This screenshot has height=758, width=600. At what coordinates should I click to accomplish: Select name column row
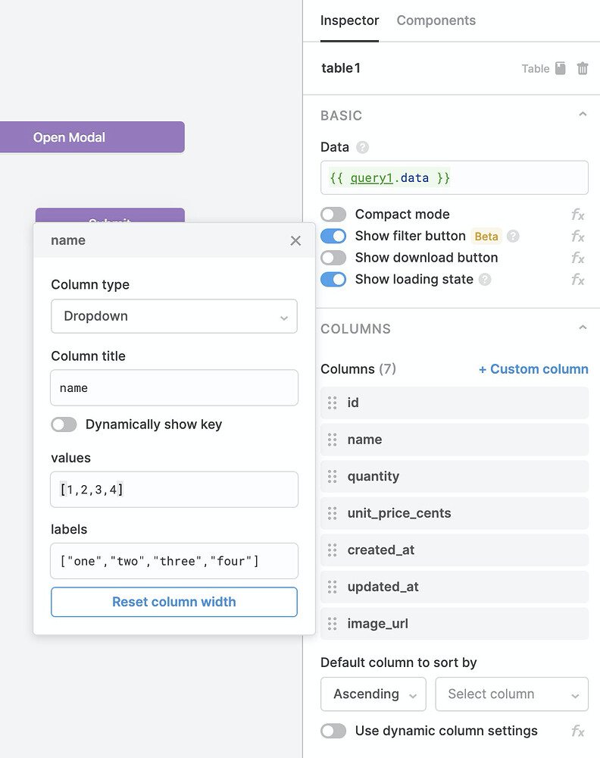(x=454, y=440)
